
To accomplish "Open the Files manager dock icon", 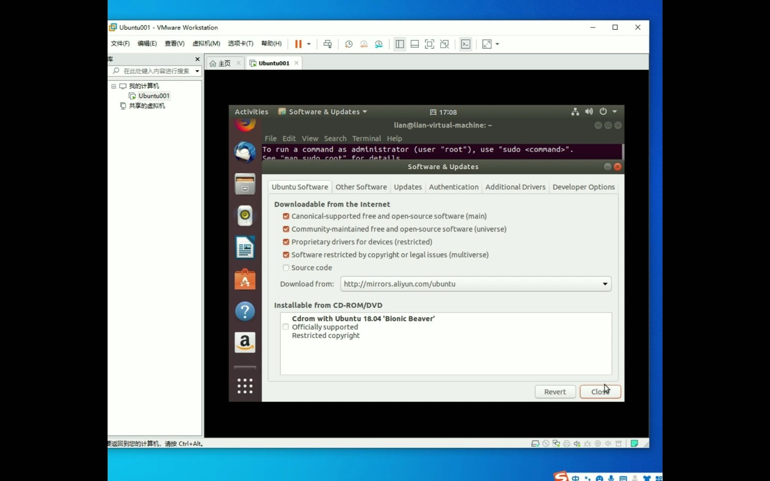I will pyautogui.click(x=245, y=184).
